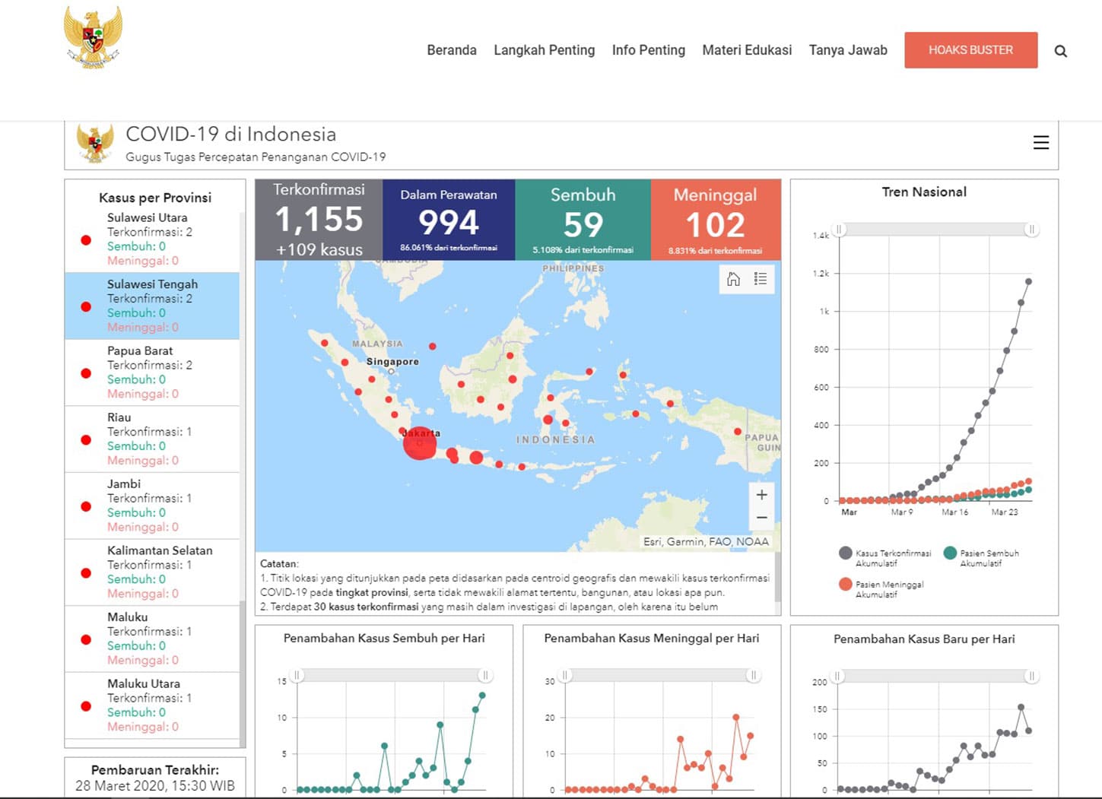Open the Info Penting menu

click(x=648, y=50)
